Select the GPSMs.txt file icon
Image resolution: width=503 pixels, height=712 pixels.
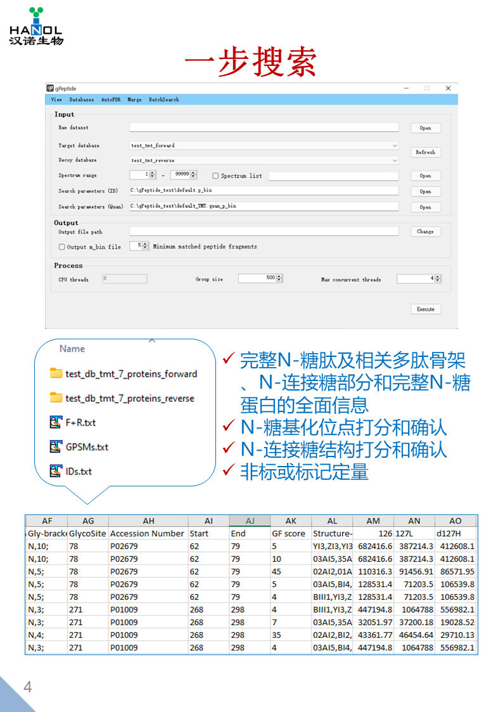(x=56, y=447)
